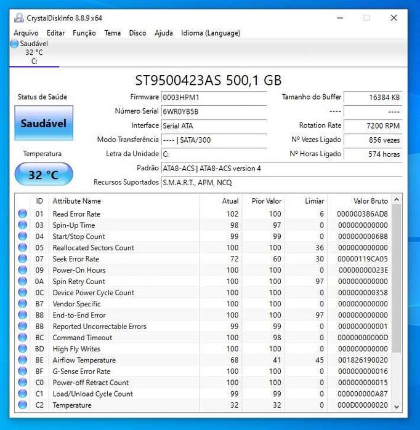Viewport: 420px width, 430px height.
Task: Click the Rotation Rate value 7200 RPM
Action: click(373, 126)
